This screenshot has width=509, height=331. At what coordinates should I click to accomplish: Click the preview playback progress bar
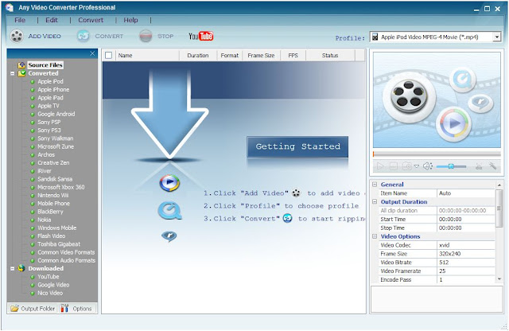tap(437, 154)
